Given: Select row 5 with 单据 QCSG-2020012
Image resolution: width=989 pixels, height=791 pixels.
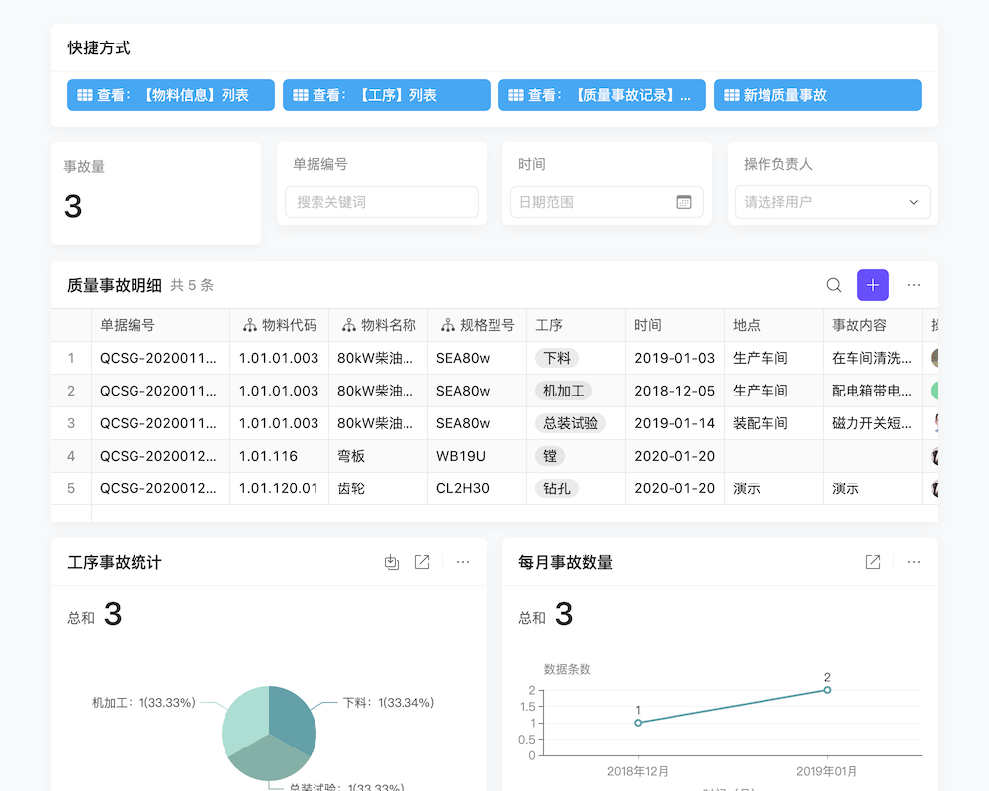Looking at the screenshot, I should pyautogui.click(x=160, y=488).
